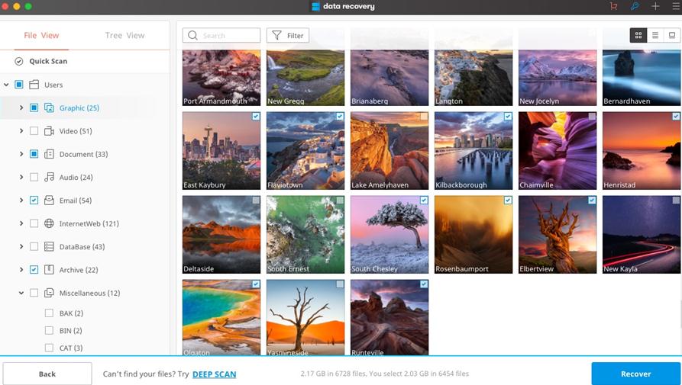Switch to grid thumbnail view
The image size is (682, 385).
pos(638,35)
